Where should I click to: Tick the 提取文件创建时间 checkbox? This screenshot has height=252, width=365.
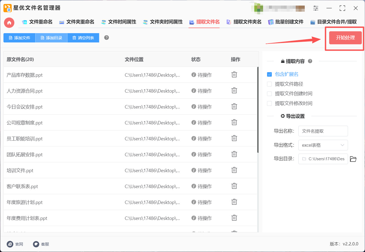(x=269, y=94)
